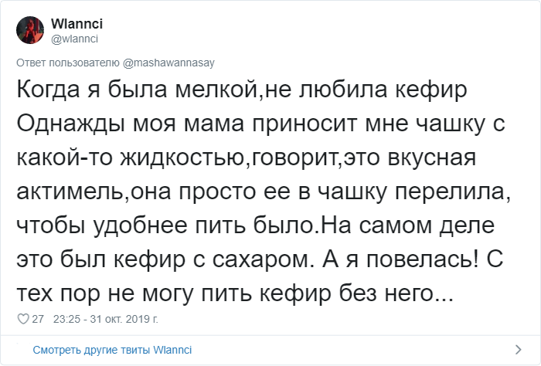Like the tweet with the heart icon

click(x=22, y=318)
